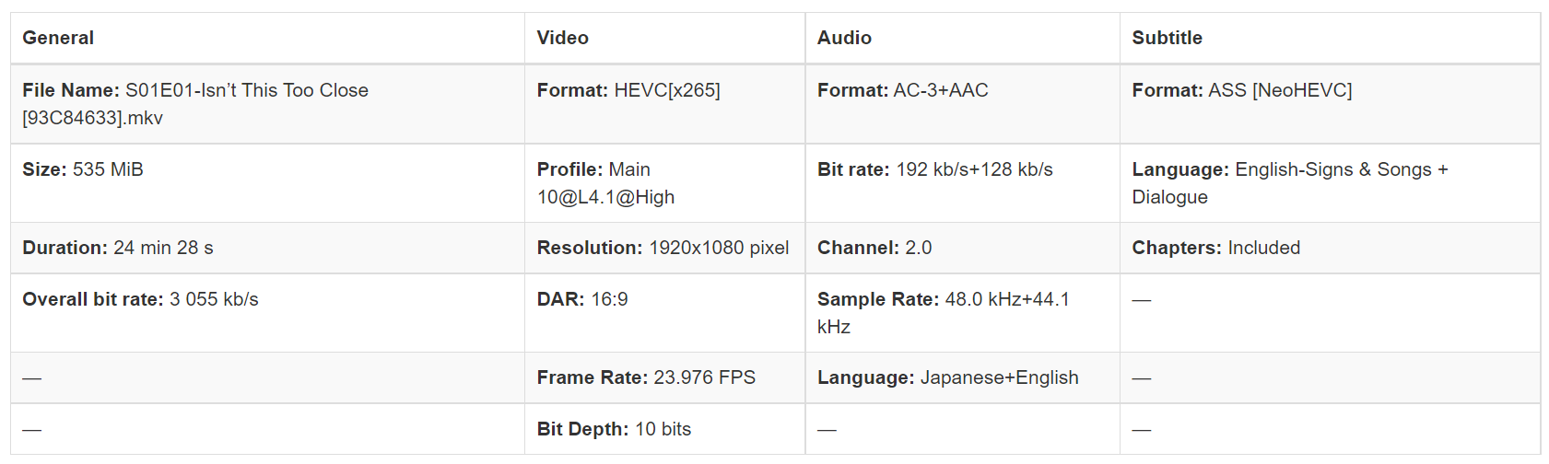The height and width of the screenshot is (464, 1549).
Task: Click the File Name cell with S01E01
Action: [x=267, y=104]
